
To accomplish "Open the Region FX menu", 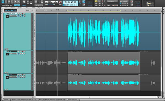I will tap(41, 8).
